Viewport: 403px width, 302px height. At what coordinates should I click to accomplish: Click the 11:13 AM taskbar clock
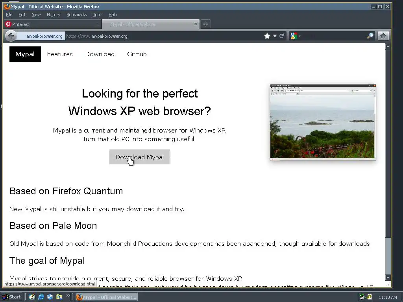coord(388,297)
